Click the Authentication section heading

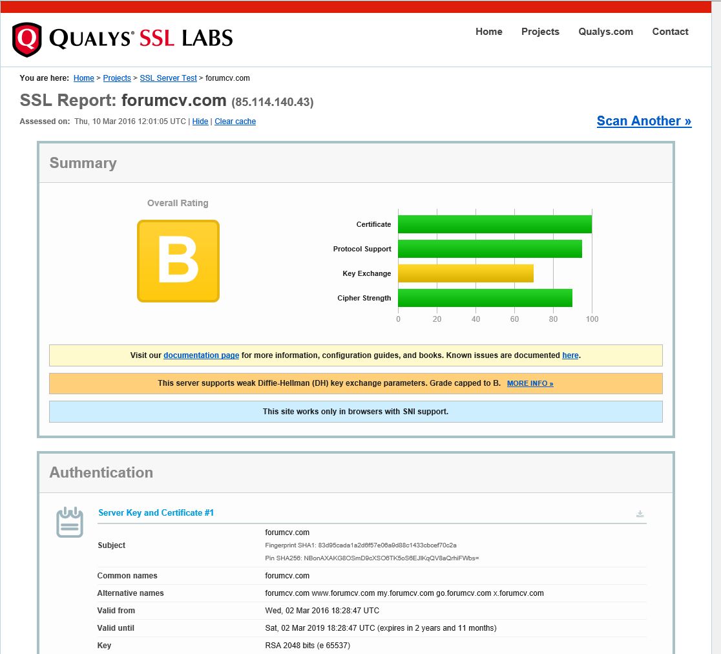coord(101,473)
